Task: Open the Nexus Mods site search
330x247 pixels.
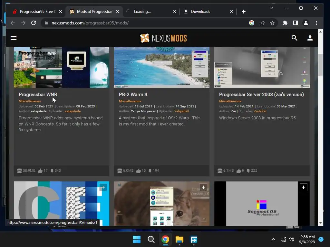Action: (294, 38)
